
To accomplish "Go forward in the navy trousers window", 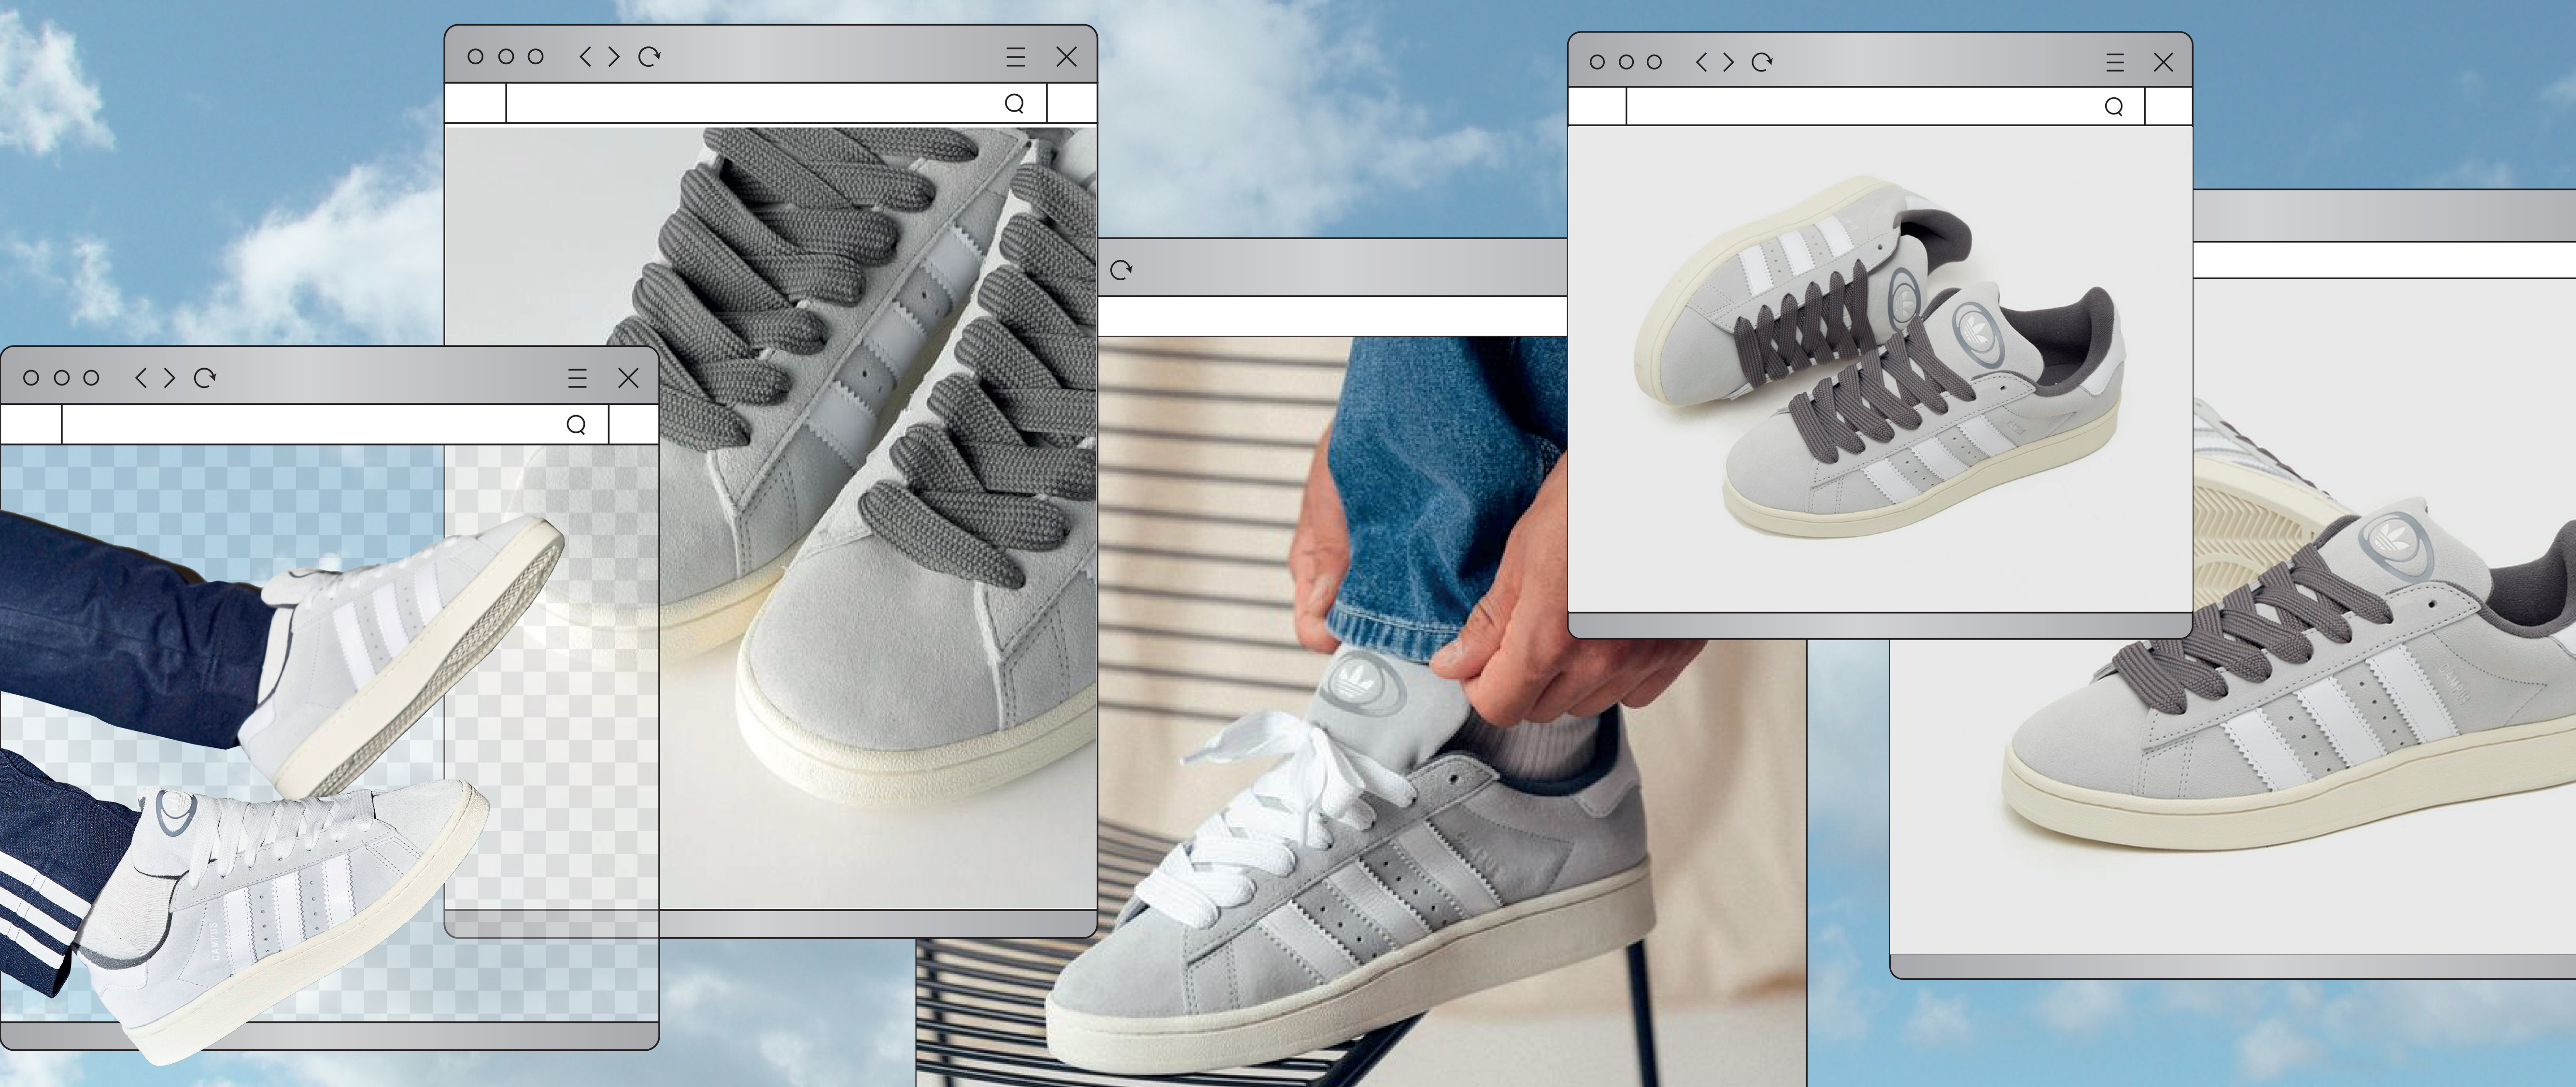I will (169, 377).
